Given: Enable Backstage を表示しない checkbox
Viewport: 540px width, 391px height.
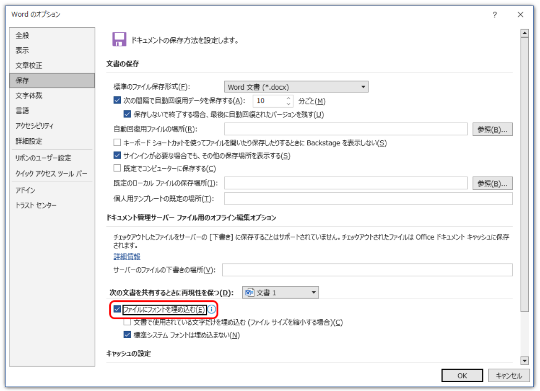Looking at the screenshot, I should click(x=117, y=143).
